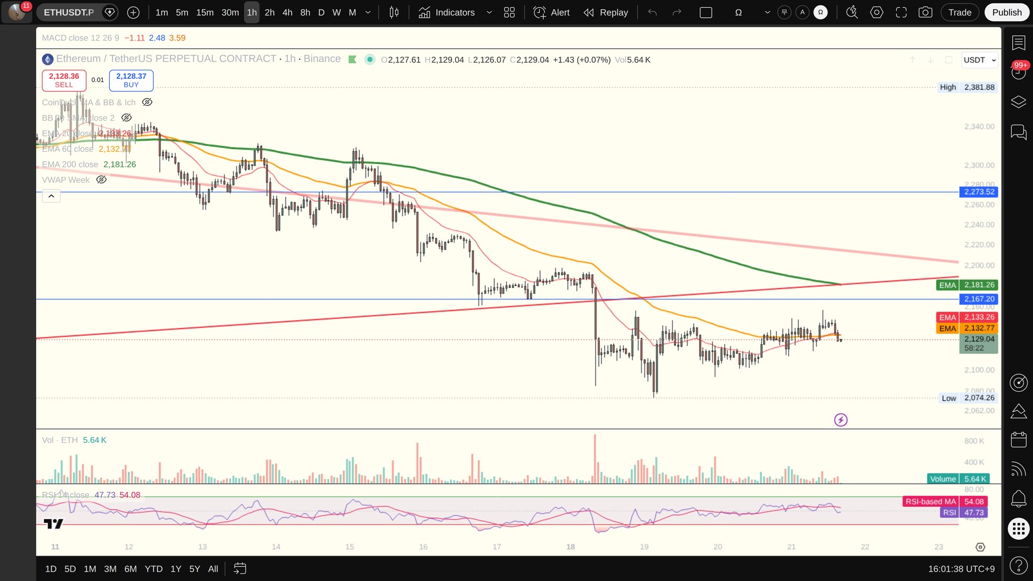This screenshot has width=1033, height=581.
Task: Click the Publish button
Action: click(x=1007, y=12)
